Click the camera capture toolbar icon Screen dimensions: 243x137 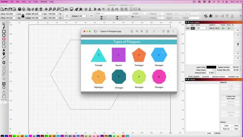pyautogui.click(x=66, y=9)
